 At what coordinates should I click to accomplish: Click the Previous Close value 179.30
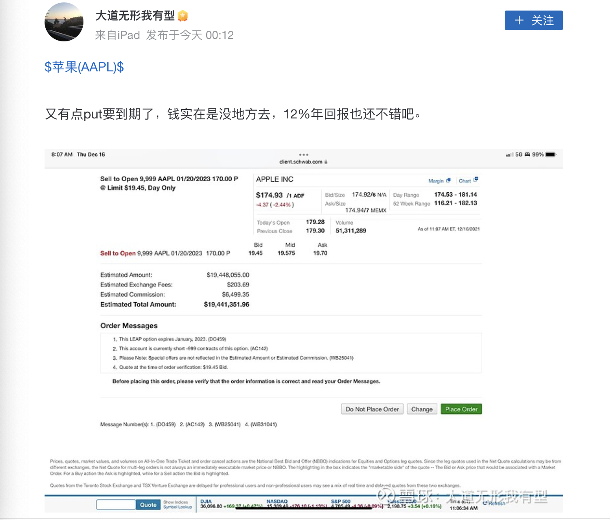[316, 231]
